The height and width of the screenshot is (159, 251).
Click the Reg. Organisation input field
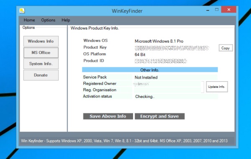[x=167, y=90]
